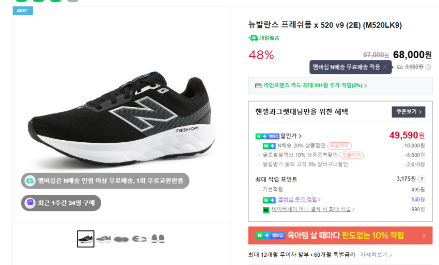Select the first black shoe thumbnail

click(86, 239)
